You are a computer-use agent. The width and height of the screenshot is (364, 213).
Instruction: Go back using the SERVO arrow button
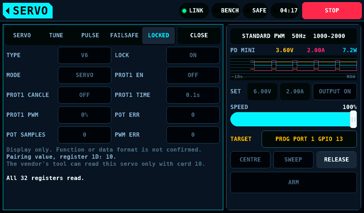(x=28, y=11)
